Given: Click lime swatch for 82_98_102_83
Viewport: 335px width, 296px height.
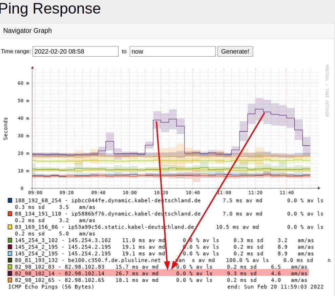Looking at the screenshot, I should [x=10, y=267].
